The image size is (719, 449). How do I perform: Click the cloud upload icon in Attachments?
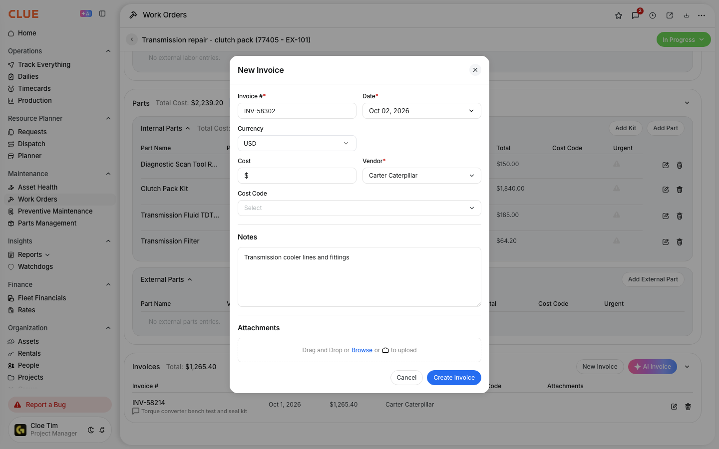tap(385, 350)
